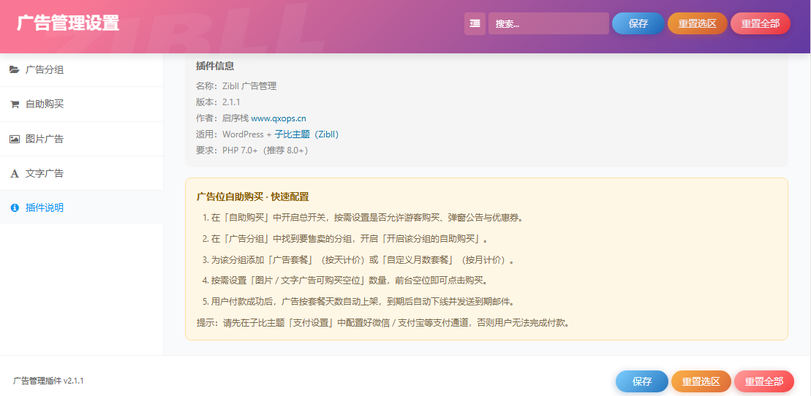Click the header 重置全部 button
The height and width of the screenshot is (396, 811).
[x=761, y=23]
